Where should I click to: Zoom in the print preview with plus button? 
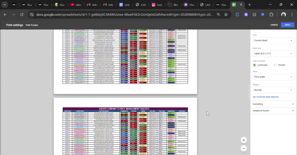coord(244,140)
